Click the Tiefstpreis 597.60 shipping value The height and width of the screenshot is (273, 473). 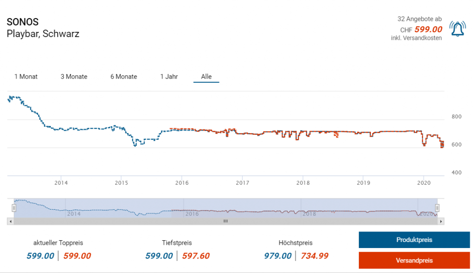[x=196, y=256]
